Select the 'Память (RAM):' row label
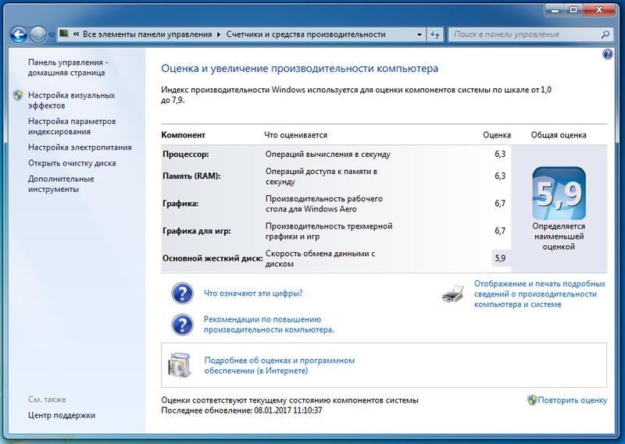625x444 pixels. [x=191, y=176]
